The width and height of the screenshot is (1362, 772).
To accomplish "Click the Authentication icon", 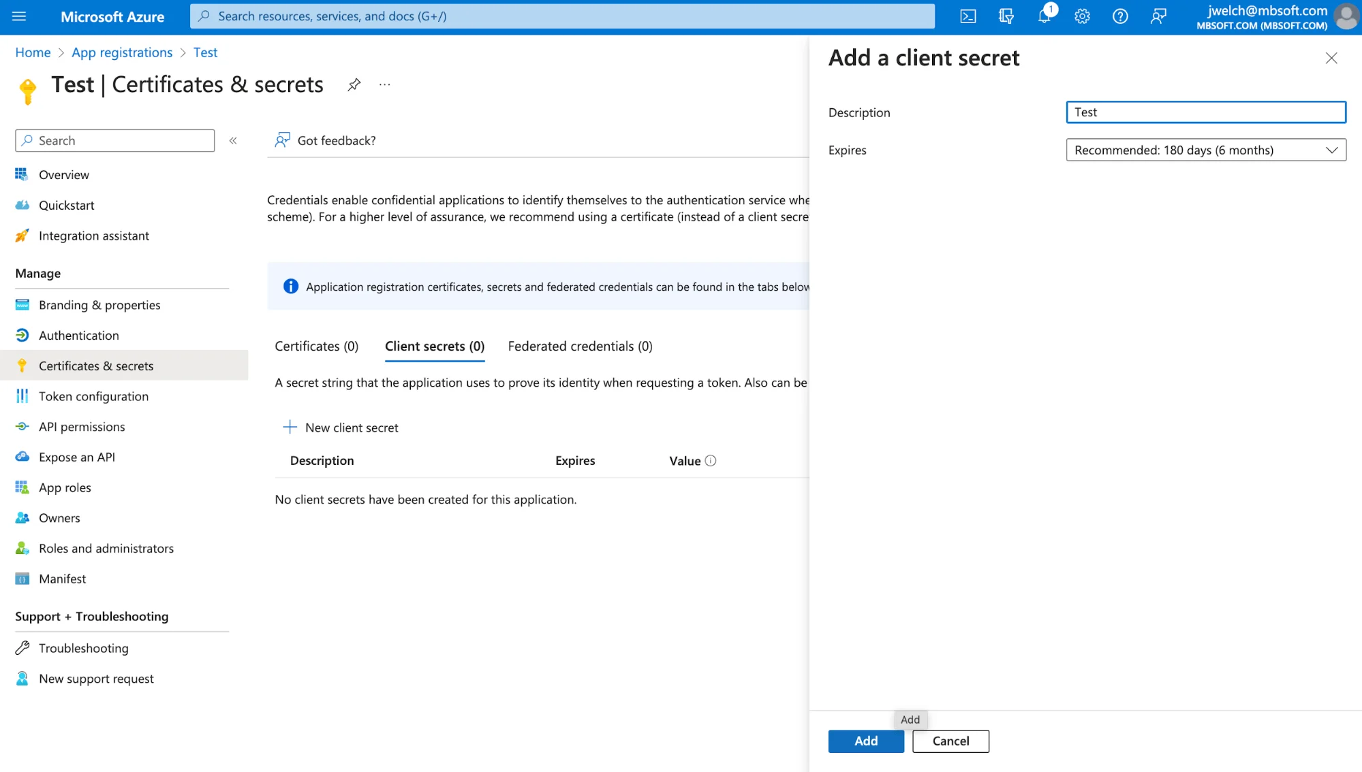I will [x=20, y=334].
